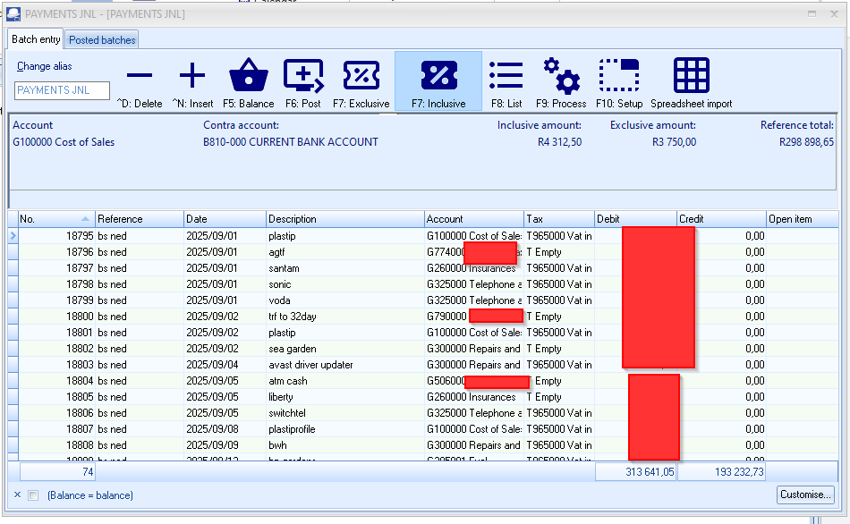Click description 'bwh'
The image size is (850, 524).
[277, 445]
